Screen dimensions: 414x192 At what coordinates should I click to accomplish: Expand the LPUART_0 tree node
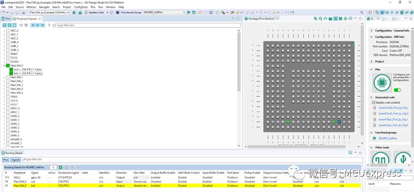[4, 139]
